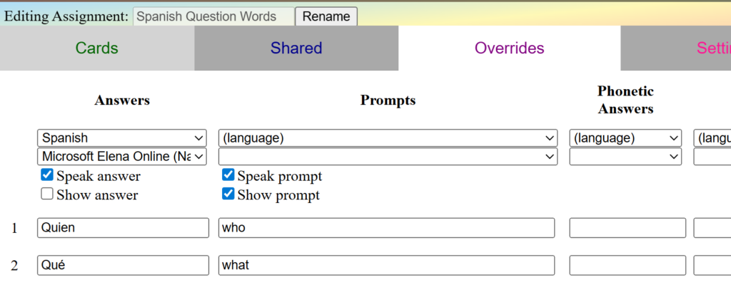The height and width of the screenshot is (285, 731).
Task: Expand the Microsoft Elena Online voice dropdown
Action: (x=122, y=156)
